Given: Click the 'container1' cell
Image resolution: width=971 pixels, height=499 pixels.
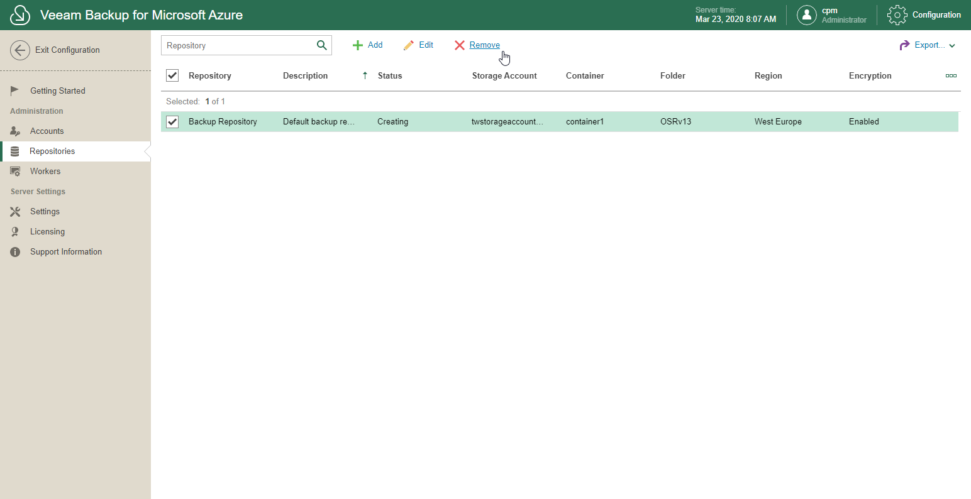Looking at the screenshot, I should coord(585,121).
